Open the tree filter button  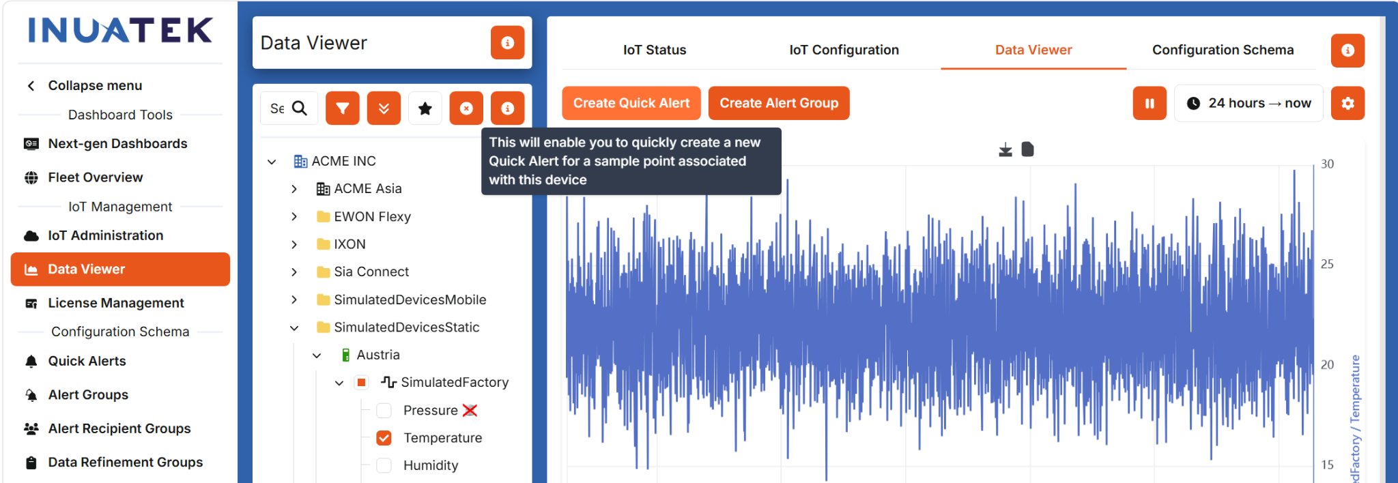[343, 108]
